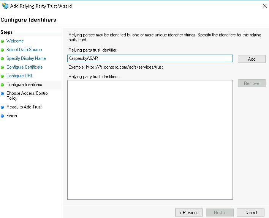Click the wizard icon in title bar
The width and height of the screenshot is (269, 218).
5,6
